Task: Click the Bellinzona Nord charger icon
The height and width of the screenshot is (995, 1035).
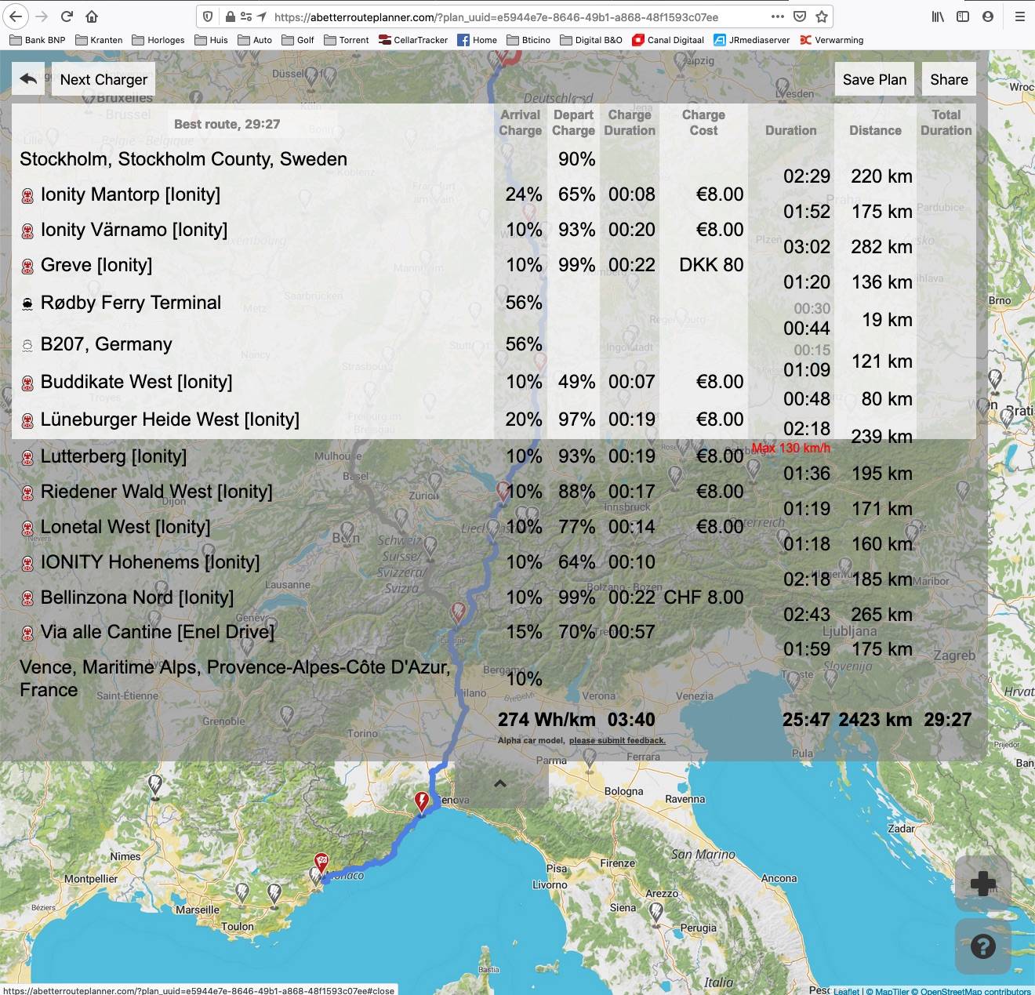Action: [27, 599]
